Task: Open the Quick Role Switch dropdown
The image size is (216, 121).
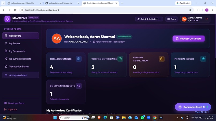Action: [x=149, y=19]
